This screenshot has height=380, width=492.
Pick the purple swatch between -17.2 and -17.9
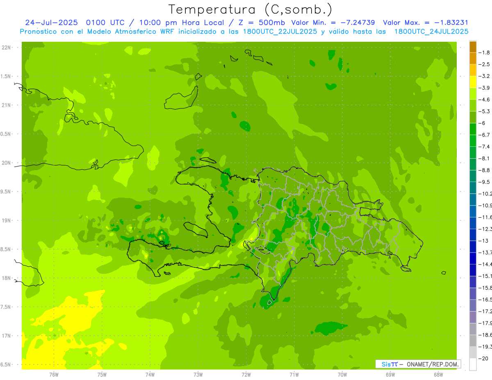pos(473,317)
